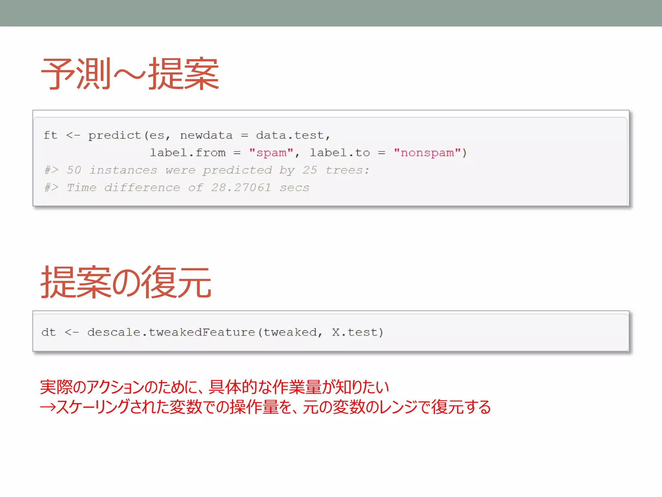Image resolution: width=662 pixels, height=497 pixels.
Task: Click red sentence starting with 実際のアクション
Action: pyautogui.click(x=214, y=387)
